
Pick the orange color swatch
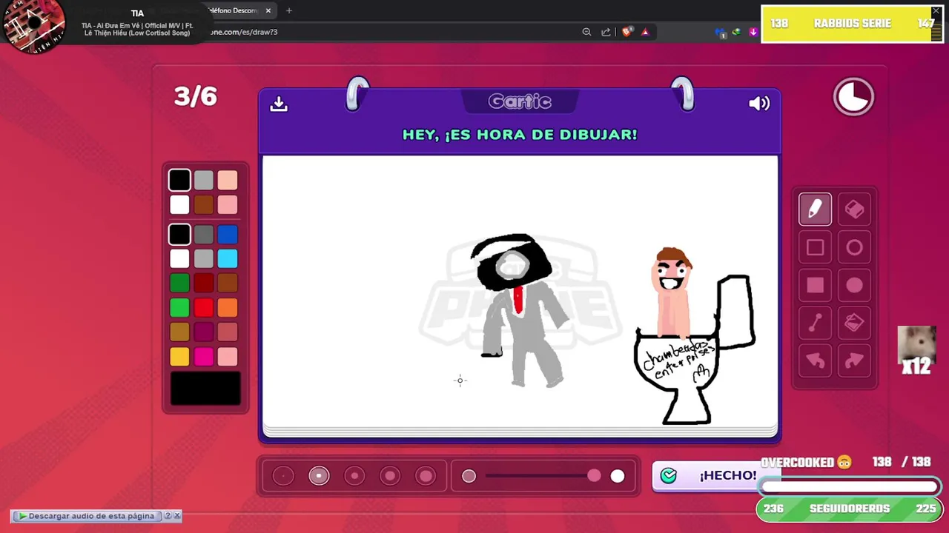[x=228, y=307]
